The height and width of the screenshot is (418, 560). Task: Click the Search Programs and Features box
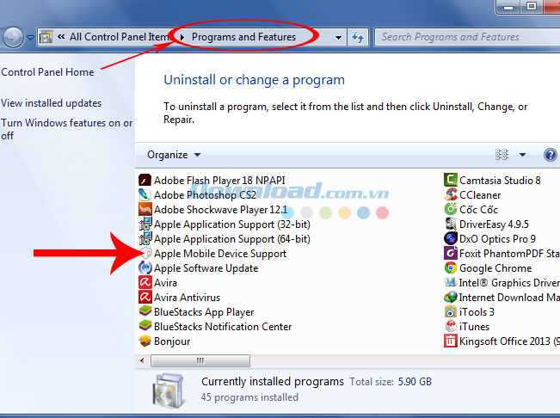[467, 37]
